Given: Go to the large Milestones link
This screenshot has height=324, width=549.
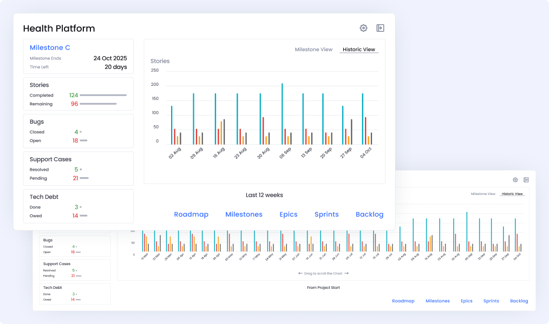Looking at the screenshot, I should point(244,214).
